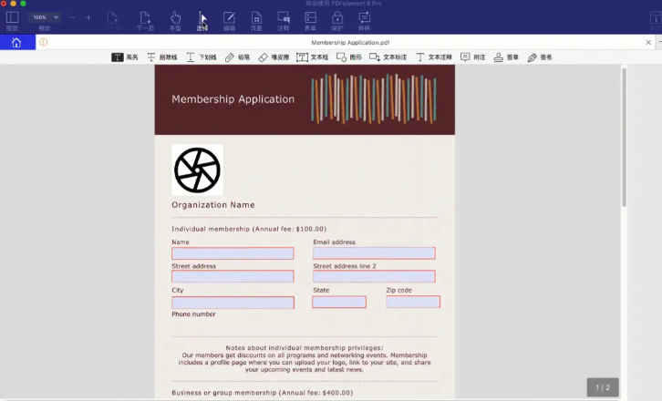Expand tab bar overflow chevron at right
Image resolution: width=662 pixels, height=401 pixels.
click(649, 42)
